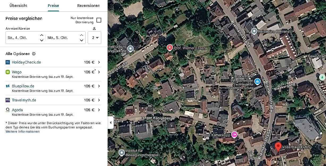Move check-out date earlier with up chevron
Screen dimensions: 326x166
pyautogui.click(x=82, y=35)
